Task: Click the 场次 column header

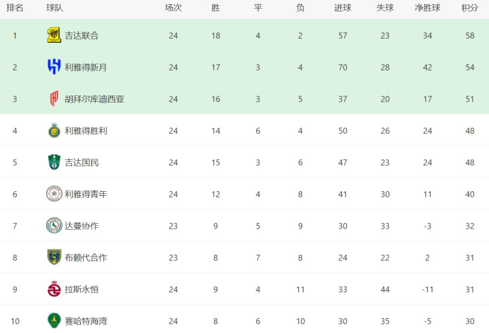Action: [x=173, y=8]
